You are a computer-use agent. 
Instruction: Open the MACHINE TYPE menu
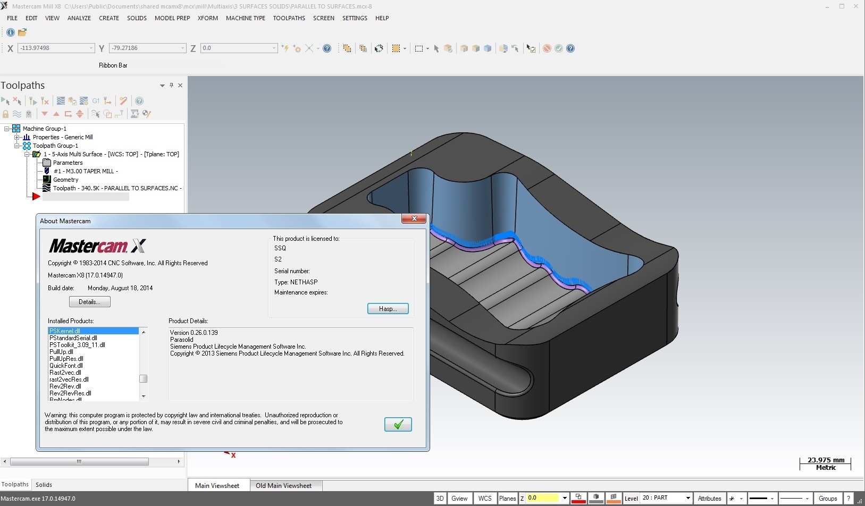pos(246,18)
